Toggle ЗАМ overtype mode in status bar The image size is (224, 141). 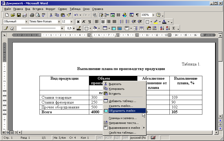coord(125,138)
